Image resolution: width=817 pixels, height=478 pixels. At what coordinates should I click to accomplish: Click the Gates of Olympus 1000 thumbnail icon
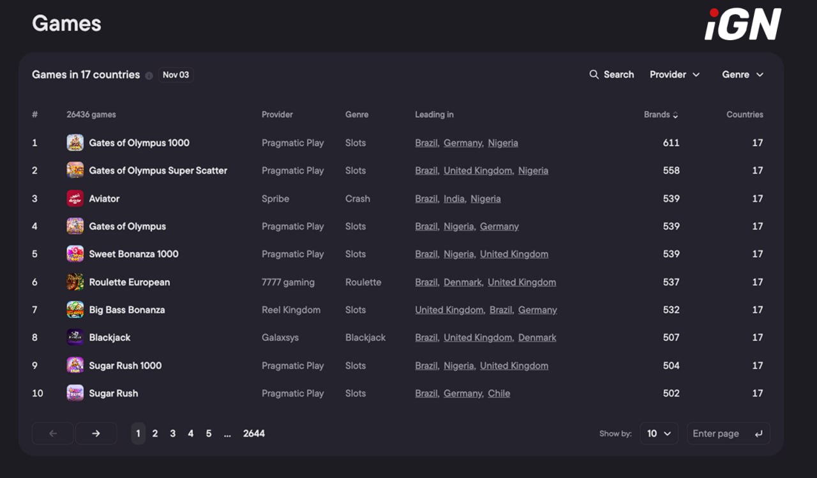point(75,143)
